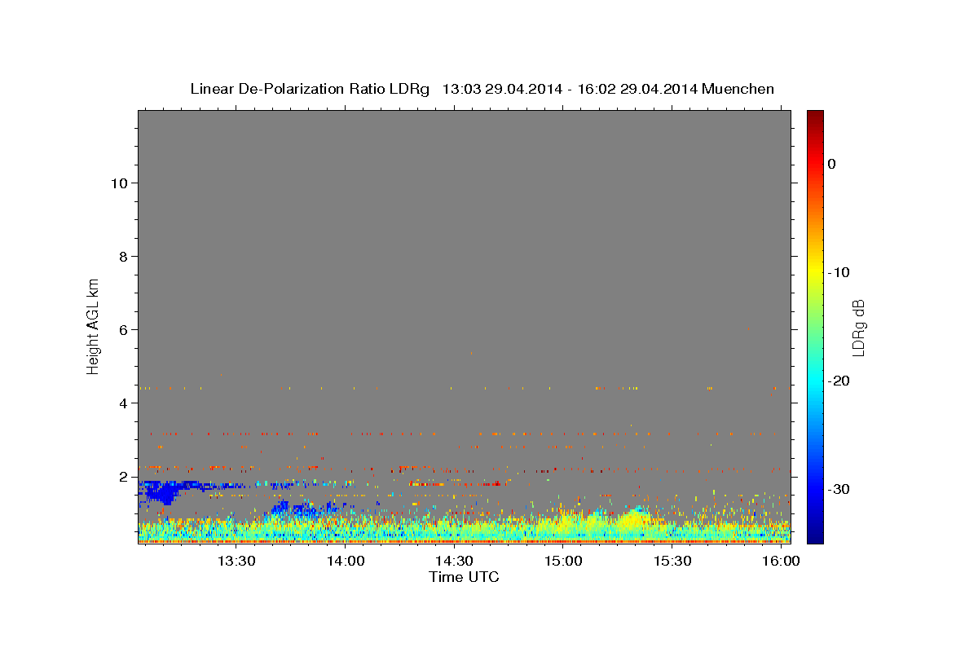
Task: Click the 6 km height label
Action: [x=122, y=330]
